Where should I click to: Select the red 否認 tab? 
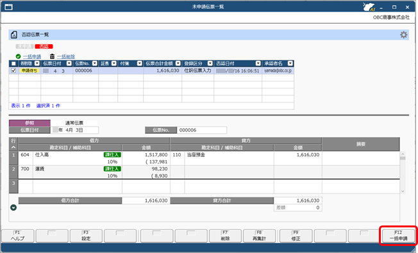(x=44, y=46)
